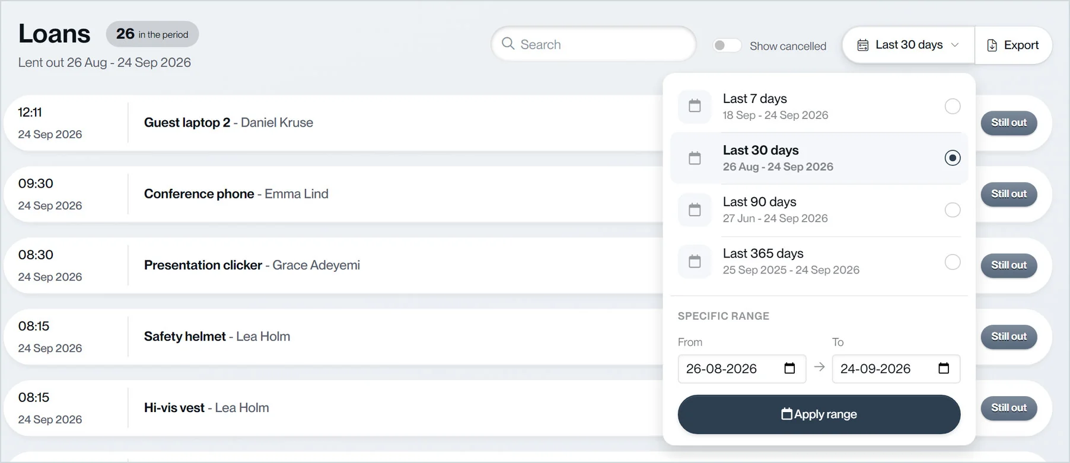
Task: Click the Search input field
Action: coord(594,44)
